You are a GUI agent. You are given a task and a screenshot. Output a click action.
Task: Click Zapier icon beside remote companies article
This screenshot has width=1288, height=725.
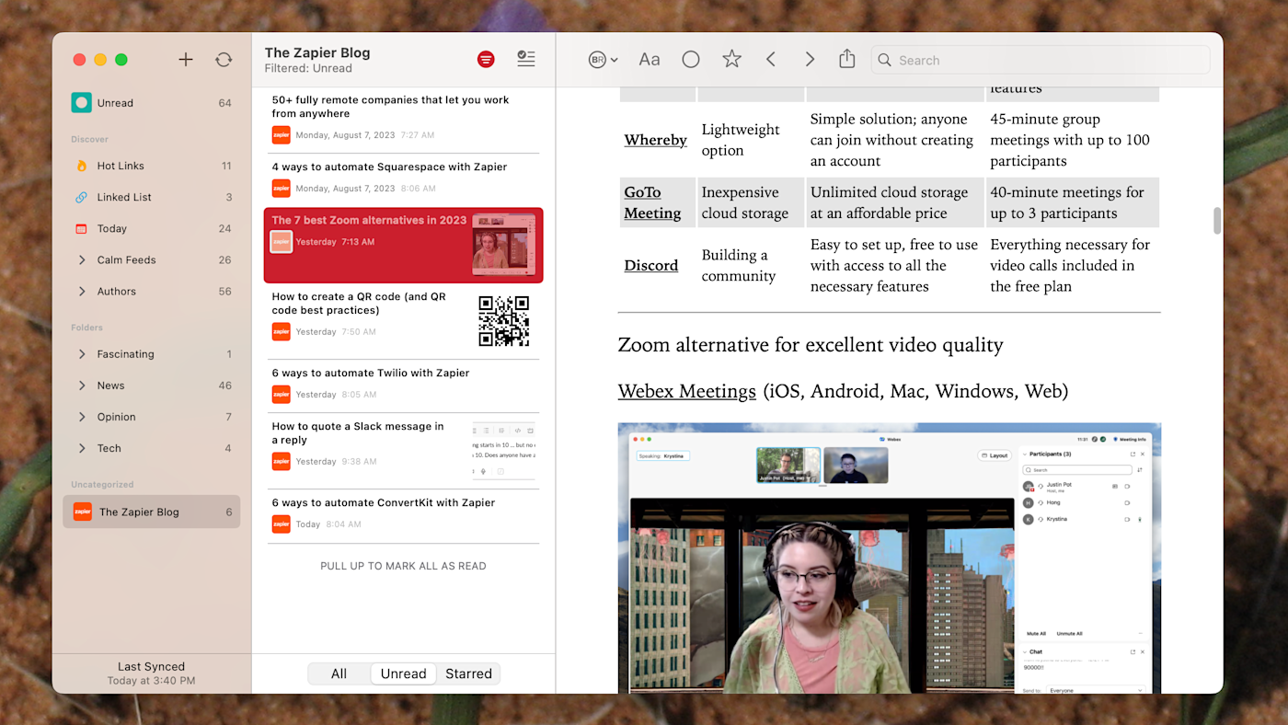281,134
